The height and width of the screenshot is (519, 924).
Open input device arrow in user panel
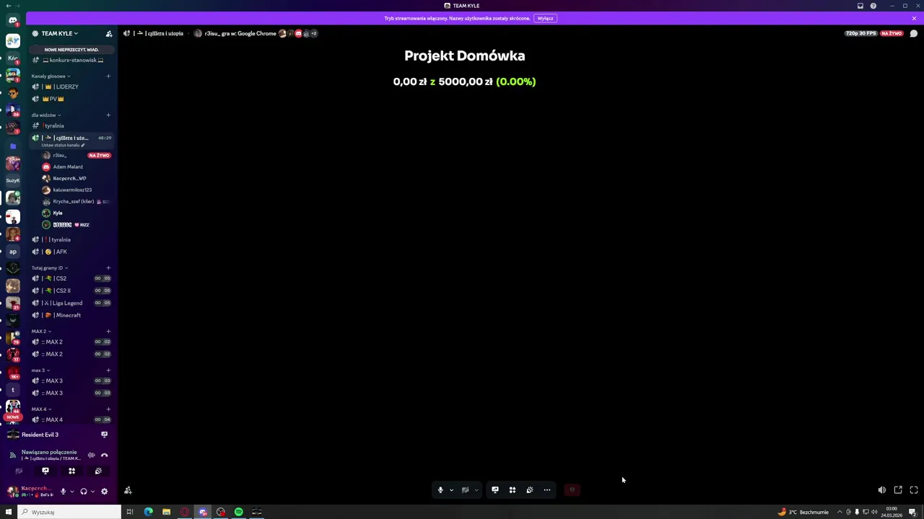tap(71, 492)
